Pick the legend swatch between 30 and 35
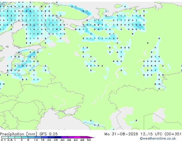The image size is (182, 141). coord(64,137)
